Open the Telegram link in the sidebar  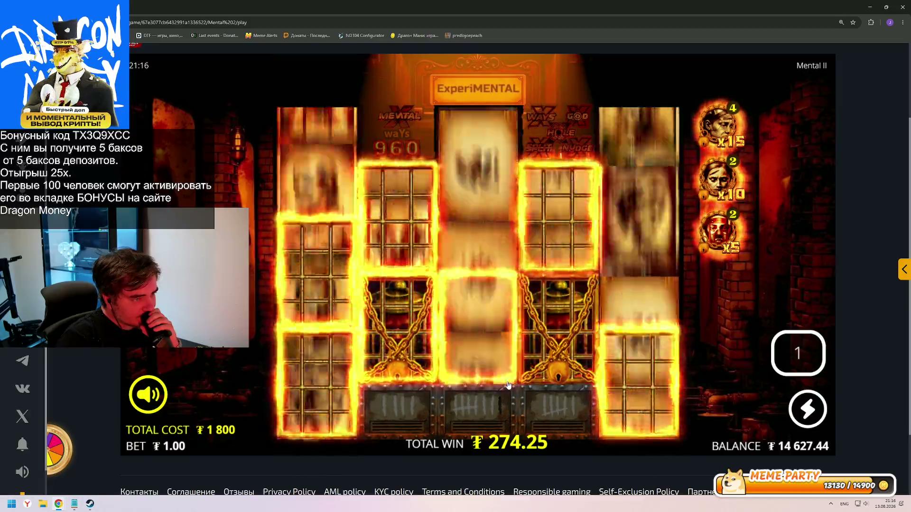(22, 361)
